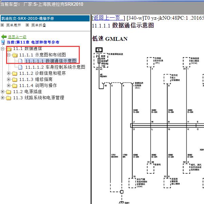The height and width of the screenshot is (204, 204).
Task: Click 菜单折叠 to collapse all menus
Action: (39, 25)
